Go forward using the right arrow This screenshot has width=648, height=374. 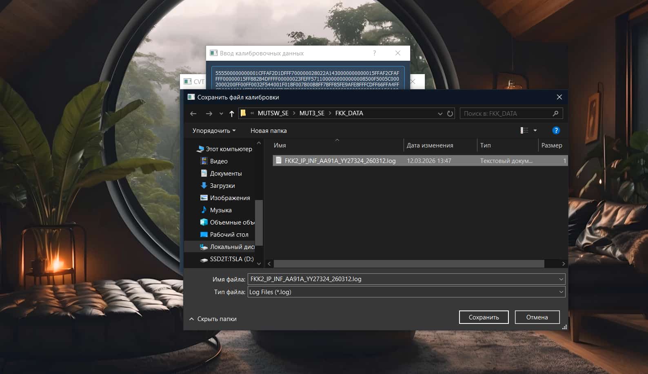click(209, 114)
